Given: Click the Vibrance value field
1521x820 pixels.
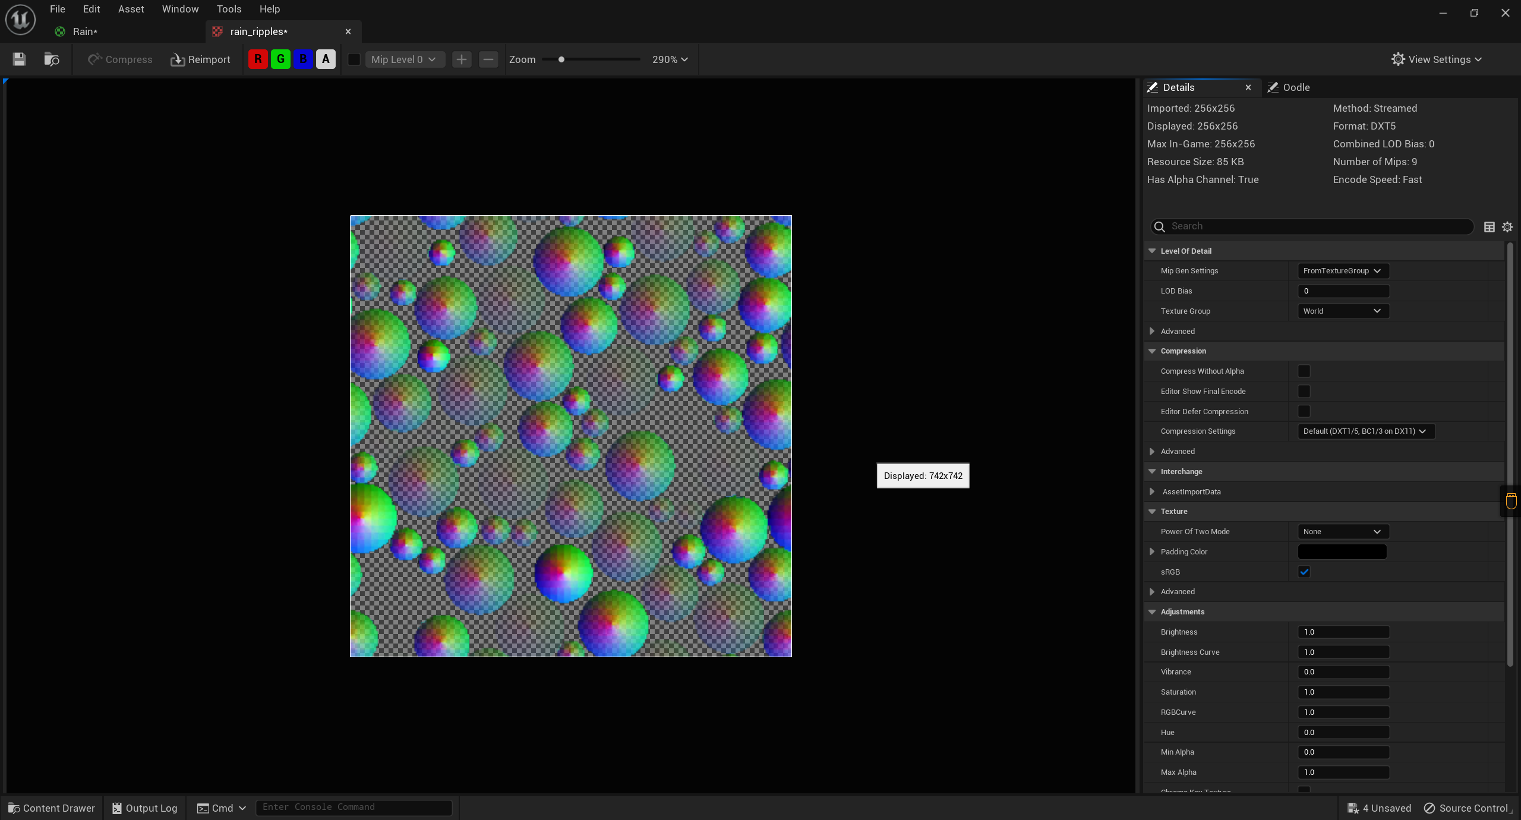Looking at the screenshot, I should pos(1343,672).
